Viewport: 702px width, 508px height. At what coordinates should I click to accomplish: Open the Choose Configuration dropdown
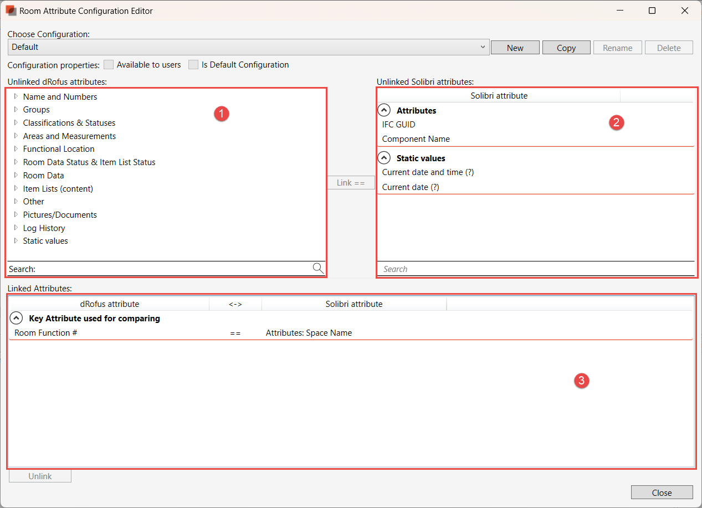248,47
